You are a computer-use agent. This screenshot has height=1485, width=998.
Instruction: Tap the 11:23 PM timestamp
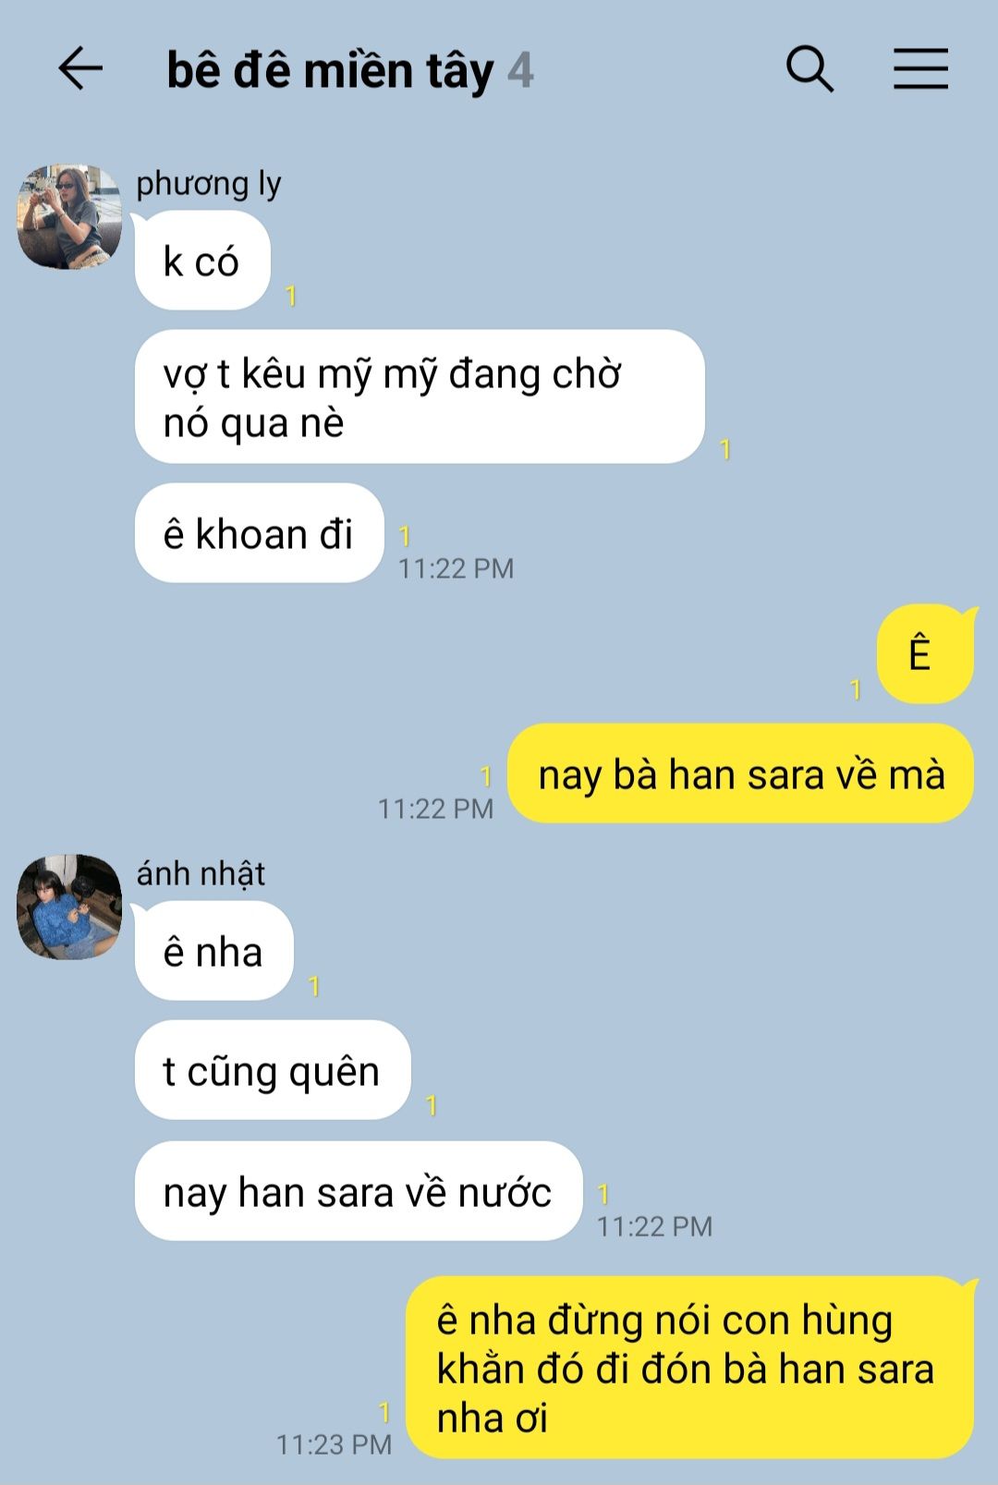[x=334, y=1444]
